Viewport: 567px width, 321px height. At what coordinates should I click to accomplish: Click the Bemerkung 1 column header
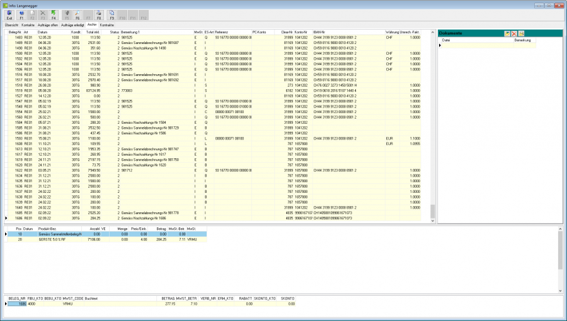(157, 32)
